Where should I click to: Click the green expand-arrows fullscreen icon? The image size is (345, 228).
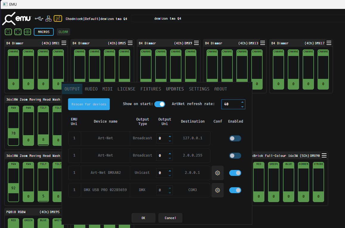[x=18, y=32]
